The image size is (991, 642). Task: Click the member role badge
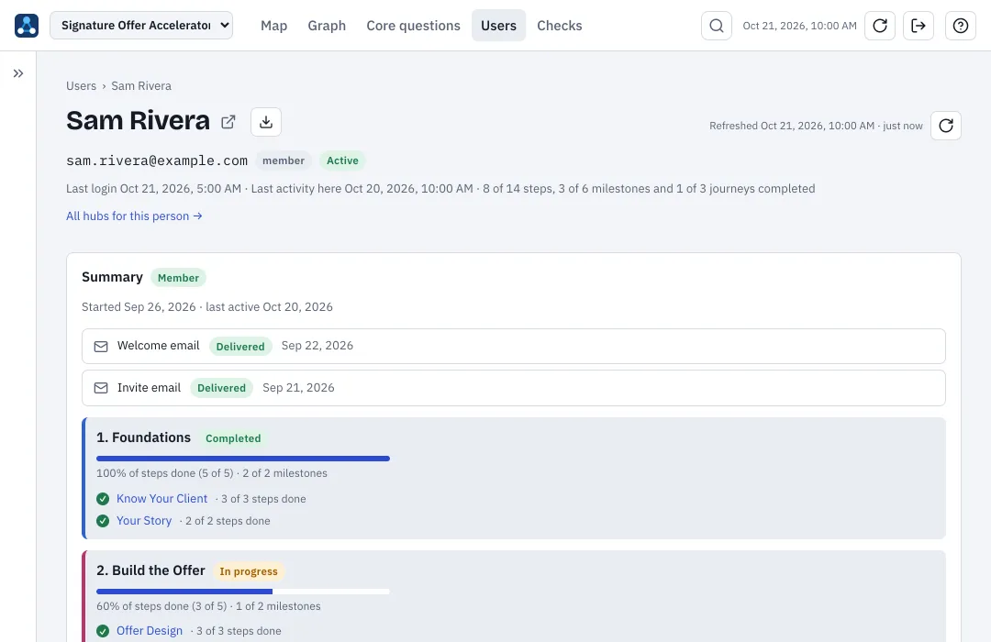pyautogui.click(x=284, y=160)
